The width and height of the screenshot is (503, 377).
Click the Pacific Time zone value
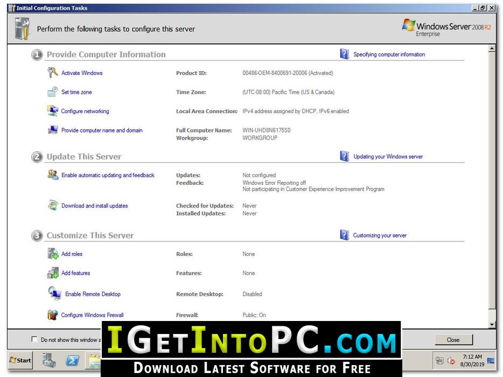[x=289, y=92]
